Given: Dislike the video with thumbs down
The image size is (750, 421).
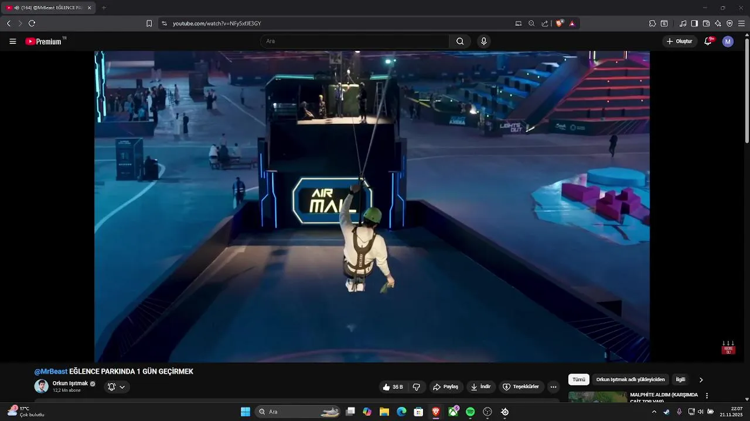Looking at the screenshot, I should (417, 387).
